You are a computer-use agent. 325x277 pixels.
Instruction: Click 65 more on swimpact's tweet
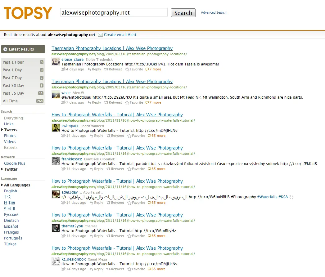click(x=158, y=136)
